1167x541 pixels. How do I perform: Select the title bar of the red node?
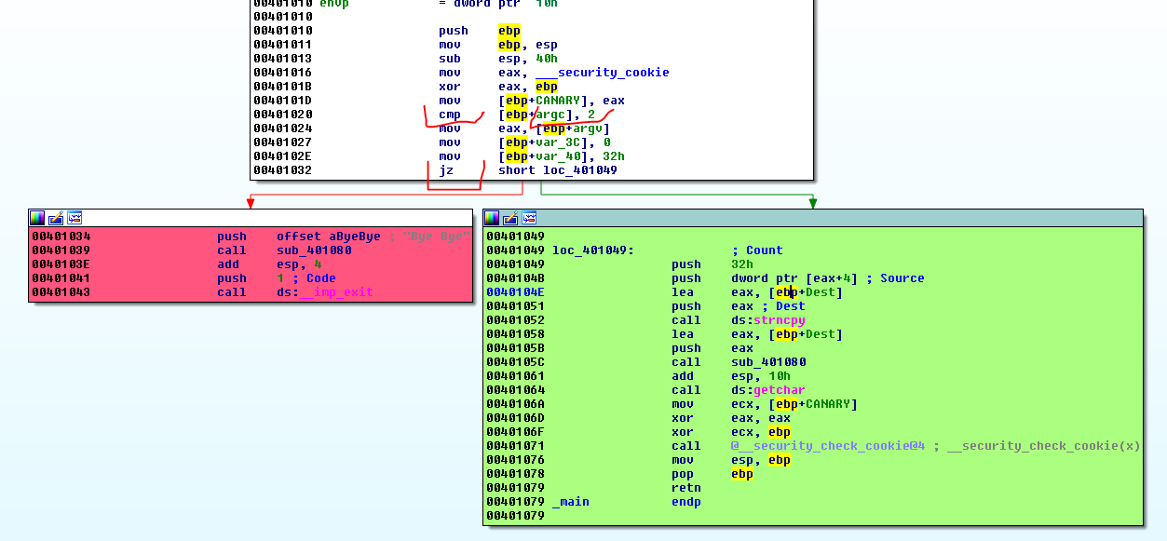(279, 218)
